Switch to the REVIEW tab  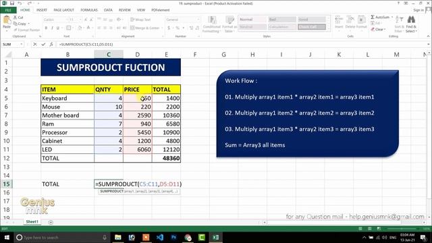pos(125,10)
